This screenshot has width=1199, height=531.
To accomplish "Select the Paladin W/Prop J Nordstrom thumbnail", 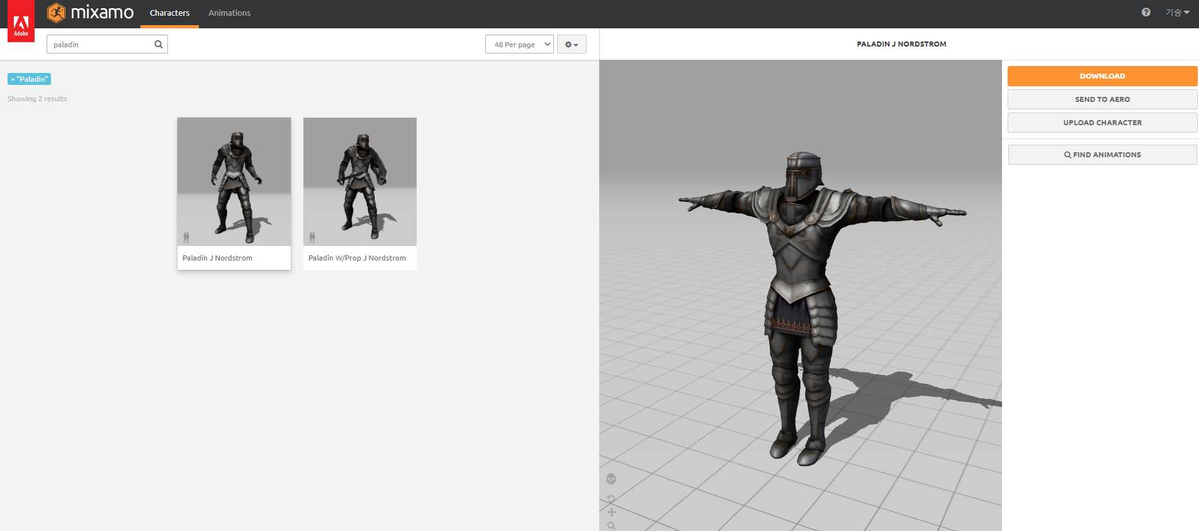I will point(360,182).
